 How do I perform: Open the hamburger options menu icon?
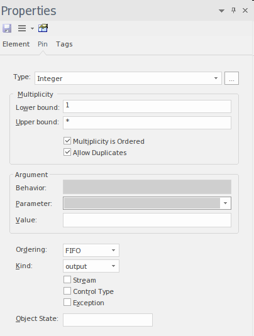click(x=22, y=28)
